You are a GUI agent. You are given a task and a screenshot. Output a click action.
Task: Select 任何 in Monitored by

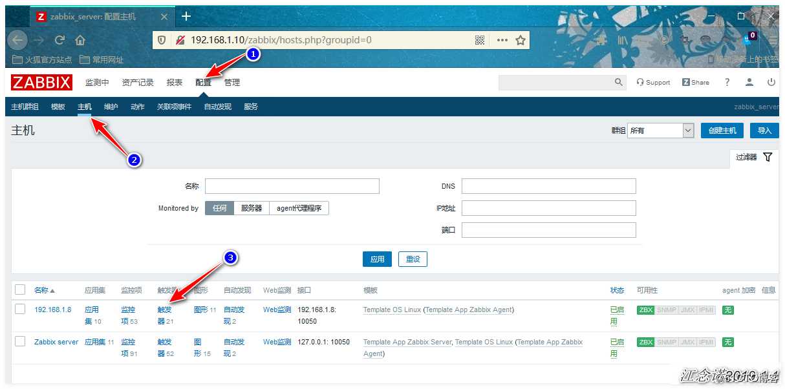pos(220,208)
